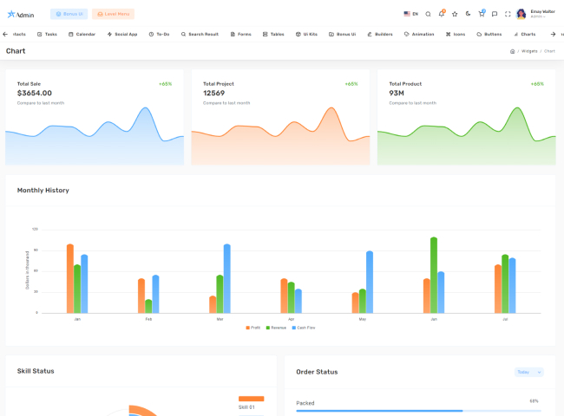Screen dimensions: 564x416
Task: Click the Bonus Ui button
Action: tap(69, 14)
